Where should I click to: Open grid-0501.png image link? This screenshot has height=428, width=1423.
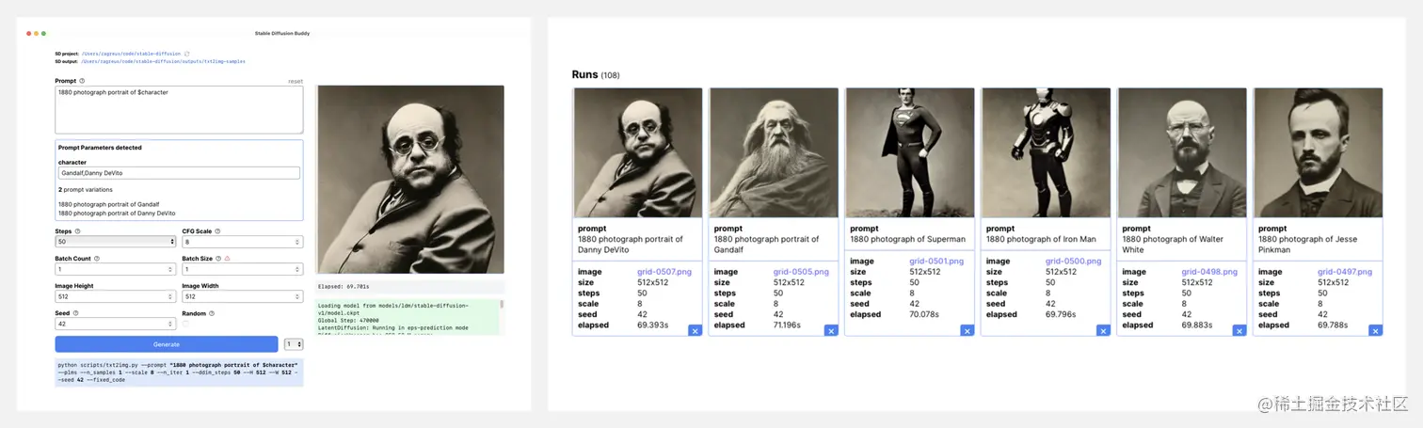[x=936, y=262]
